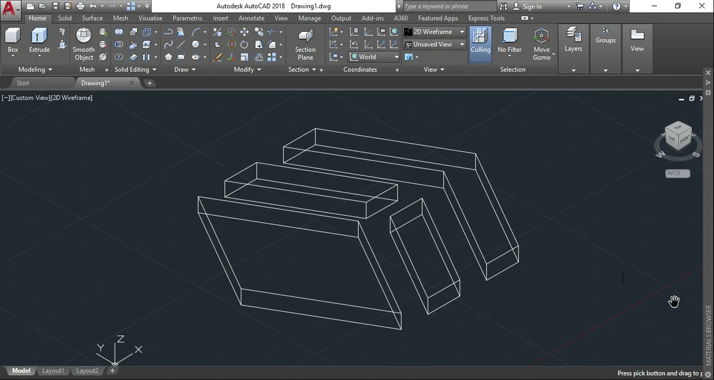Open the Surface ribbon tab

click(x=93, y=18)
